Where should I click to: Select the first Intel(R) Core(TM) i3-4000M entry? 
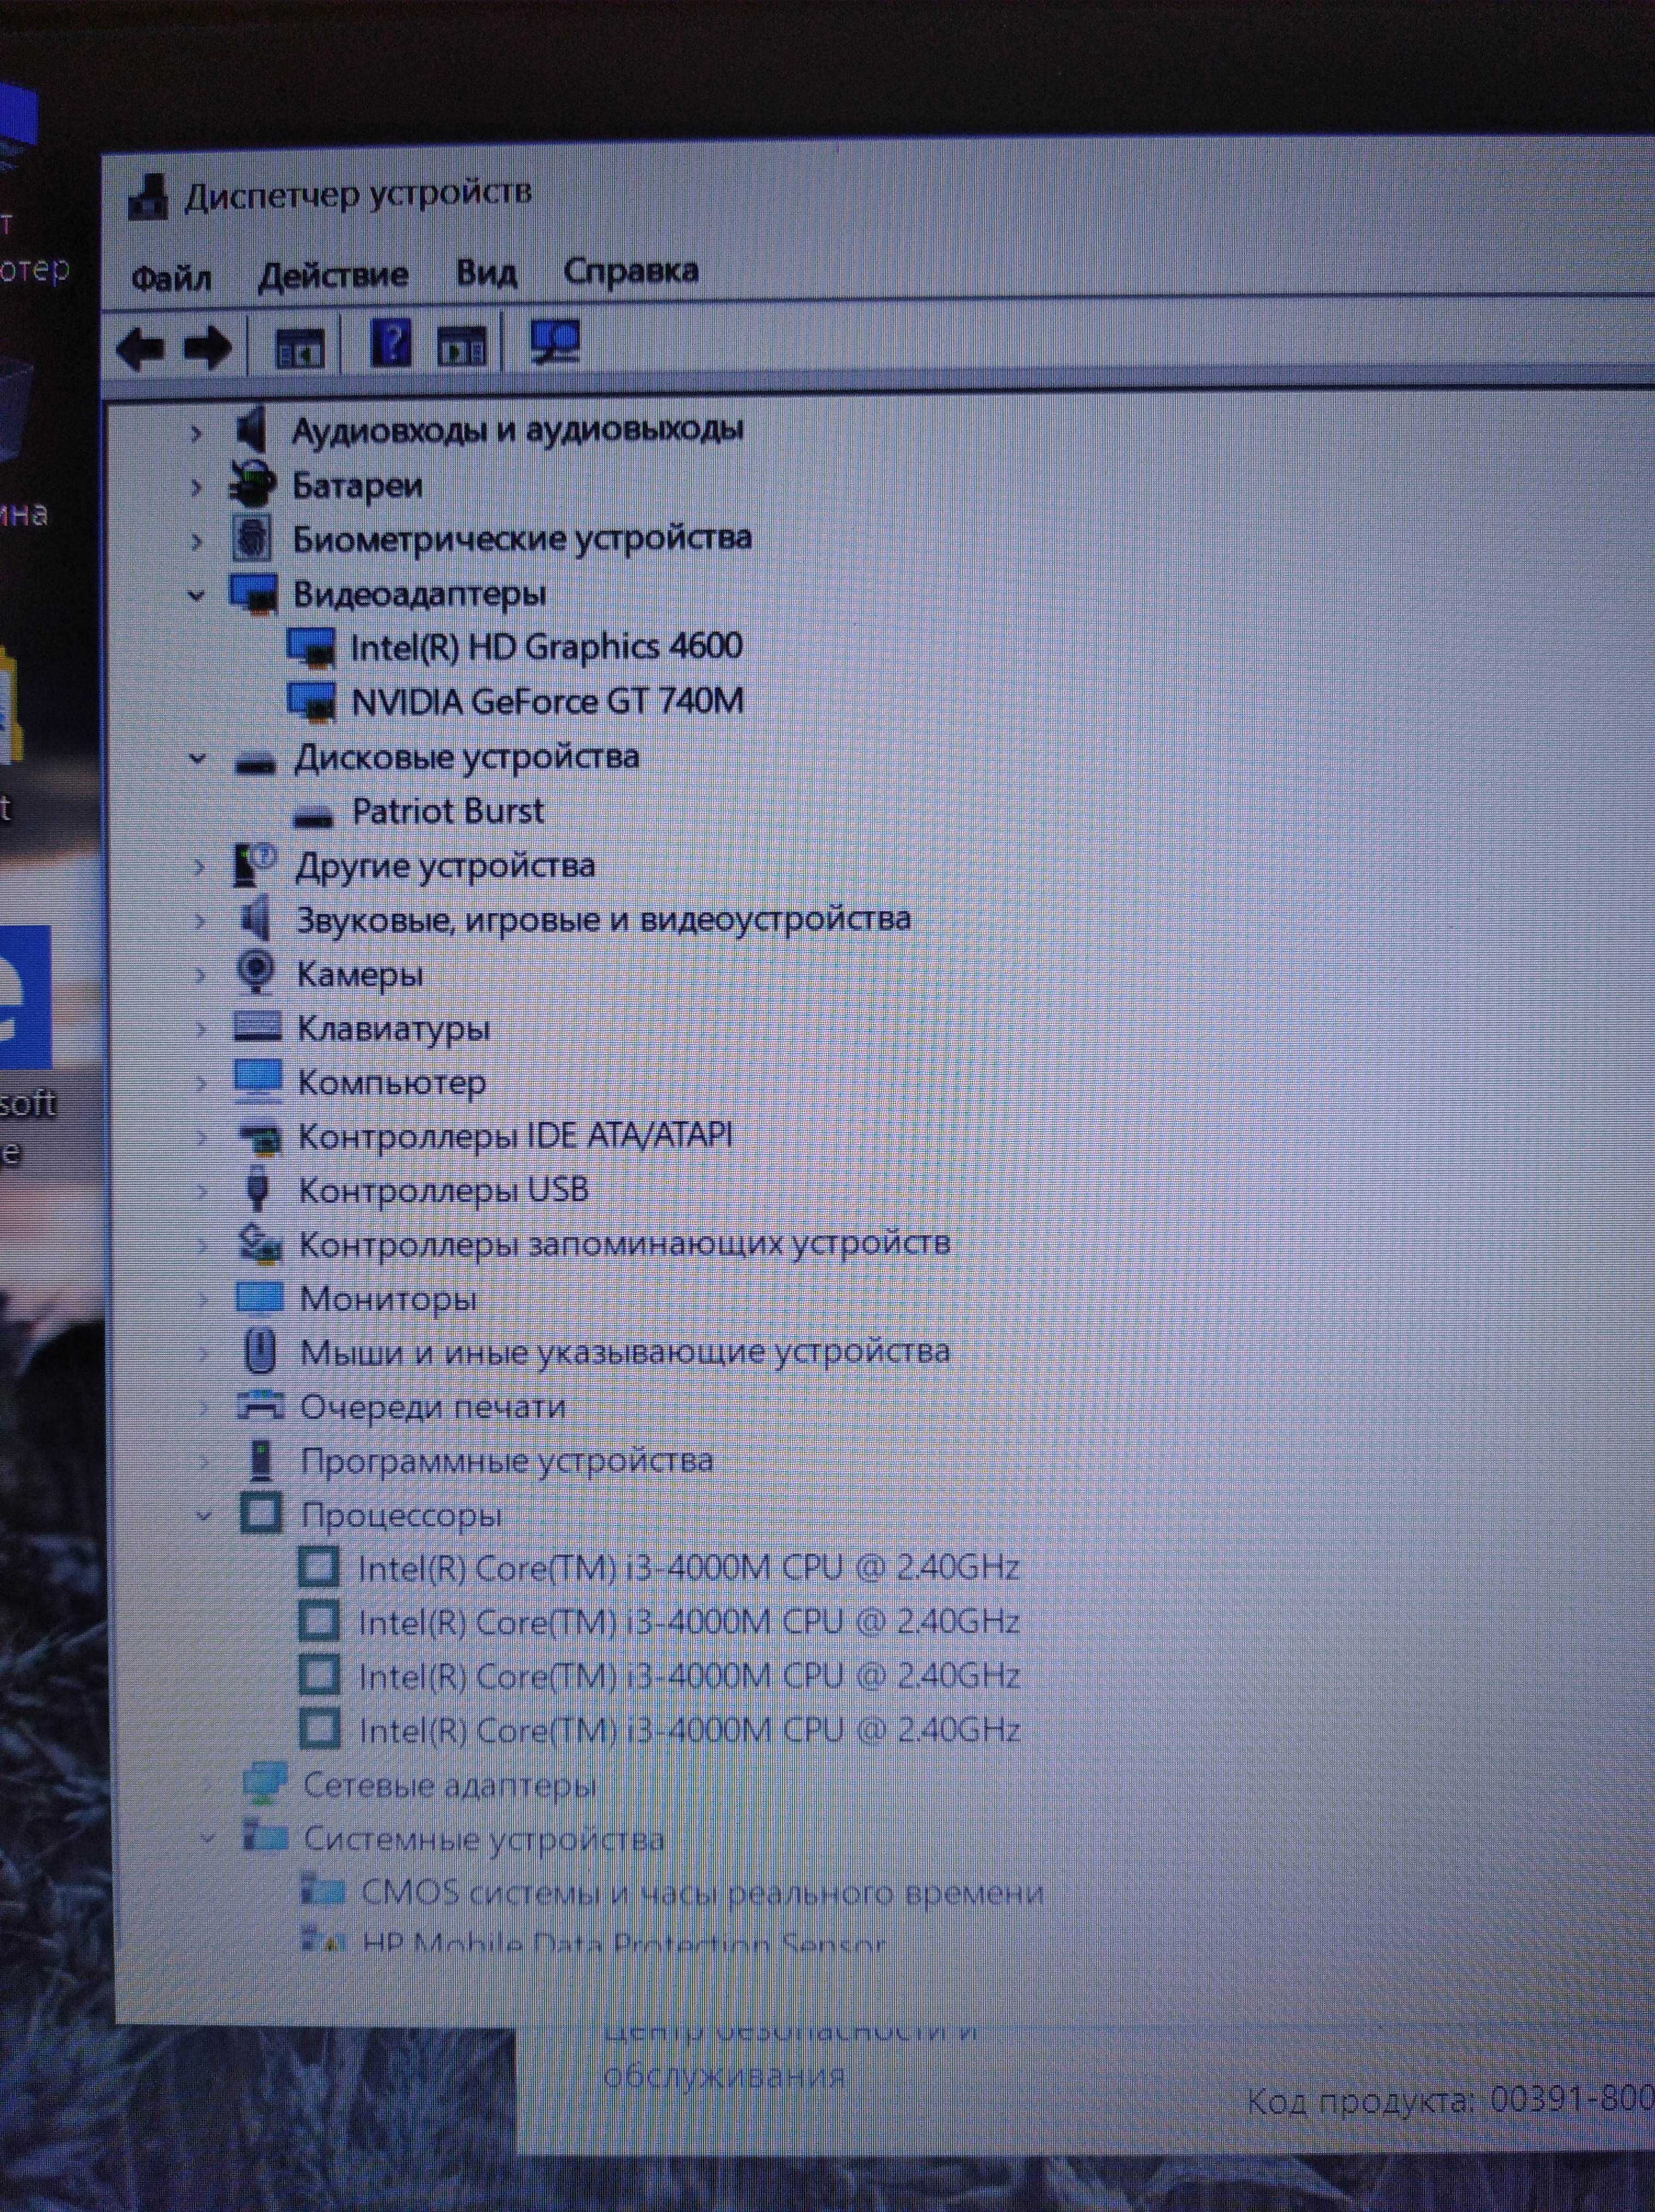(689, 1567)
